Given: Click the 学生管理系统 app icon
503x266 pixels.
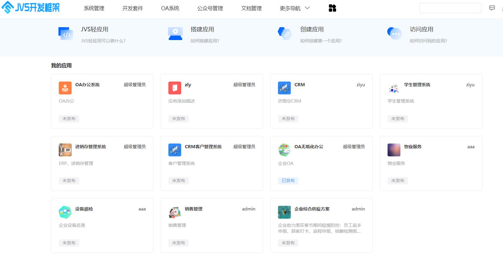Looking at the screenshot, I should point(394,88).
